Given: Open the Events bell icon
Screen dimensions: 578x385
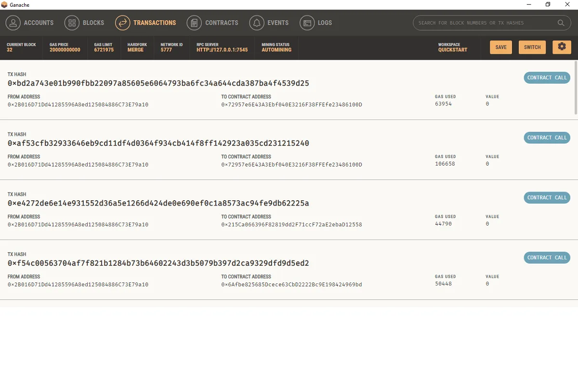Looking at the screenshot, I should (x=257, y=23).
